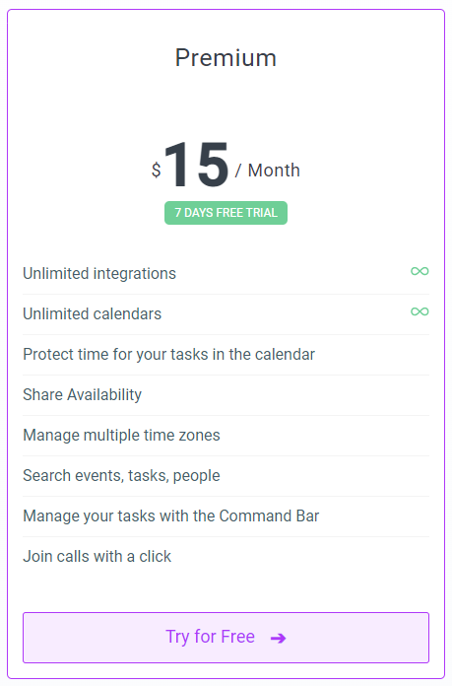This screenshot has width=452, height=686.
Task: Click the infinity icon beside Unlimited calendars
Action: pos(420,311)
